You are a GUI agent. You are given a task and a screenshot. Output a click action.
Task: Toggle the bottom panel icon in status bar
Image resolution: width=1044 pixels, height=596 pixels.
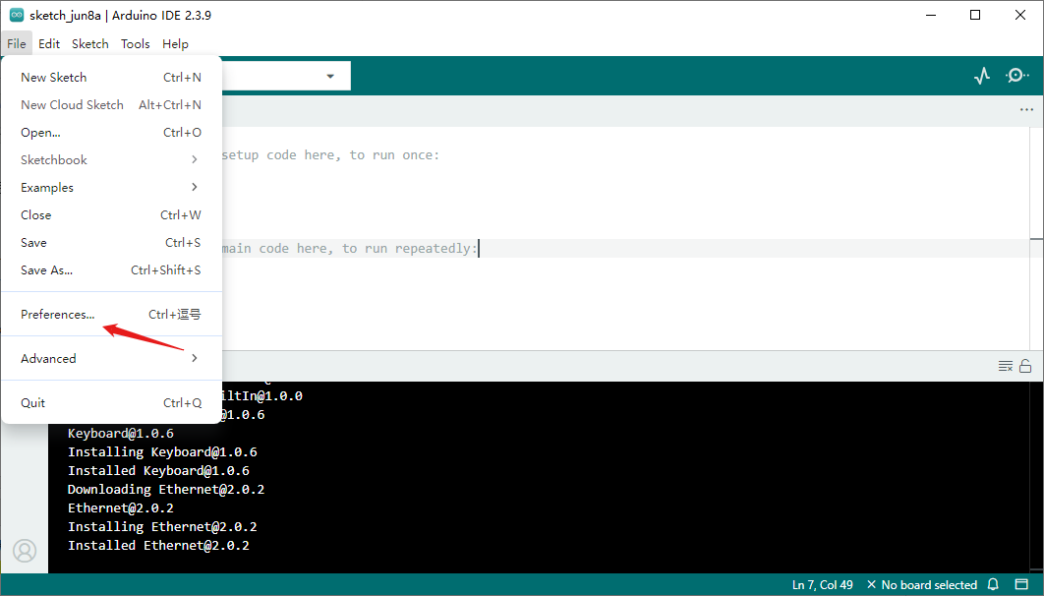[x=1021, y=584]
